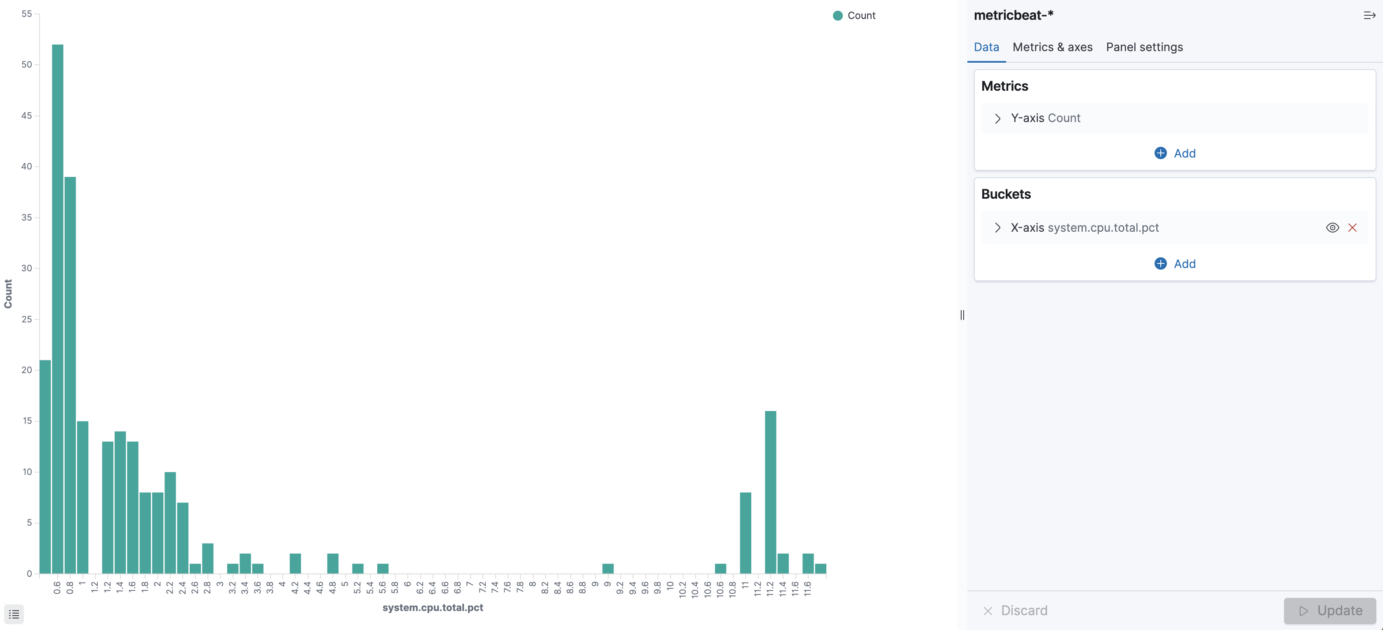Discard pending visualization changes

pos(1024,611)
